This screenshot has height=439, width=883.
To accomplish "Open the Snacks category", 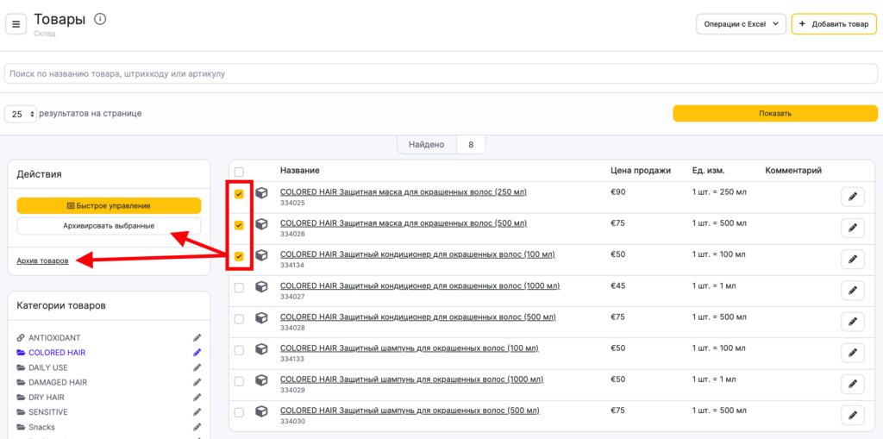I will [x=41, y=427].
